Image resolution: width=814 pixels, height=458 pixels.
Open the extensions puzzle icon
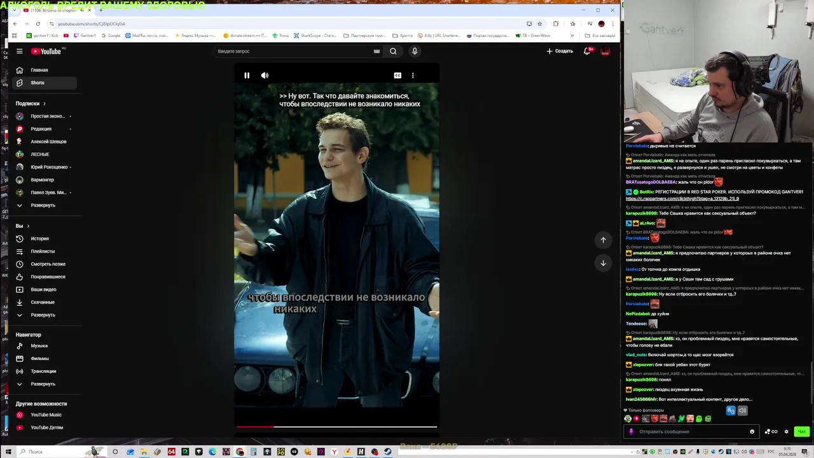pyautogui.click(x=556, y=24)
